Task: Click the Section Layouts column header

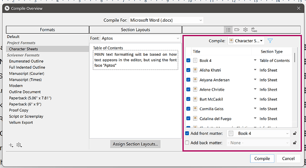Action: point(135,30)
